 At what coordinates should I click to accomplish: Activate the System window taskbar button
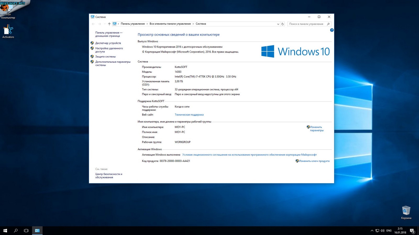tap(37, 231)
